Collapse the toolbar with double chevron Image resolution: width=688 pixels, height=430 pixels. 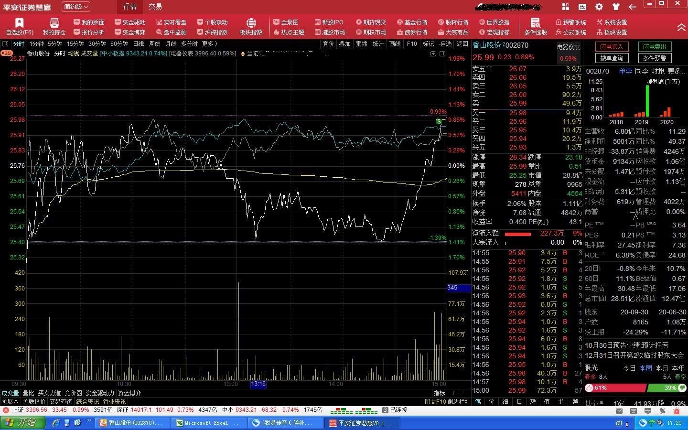[681, 27]
